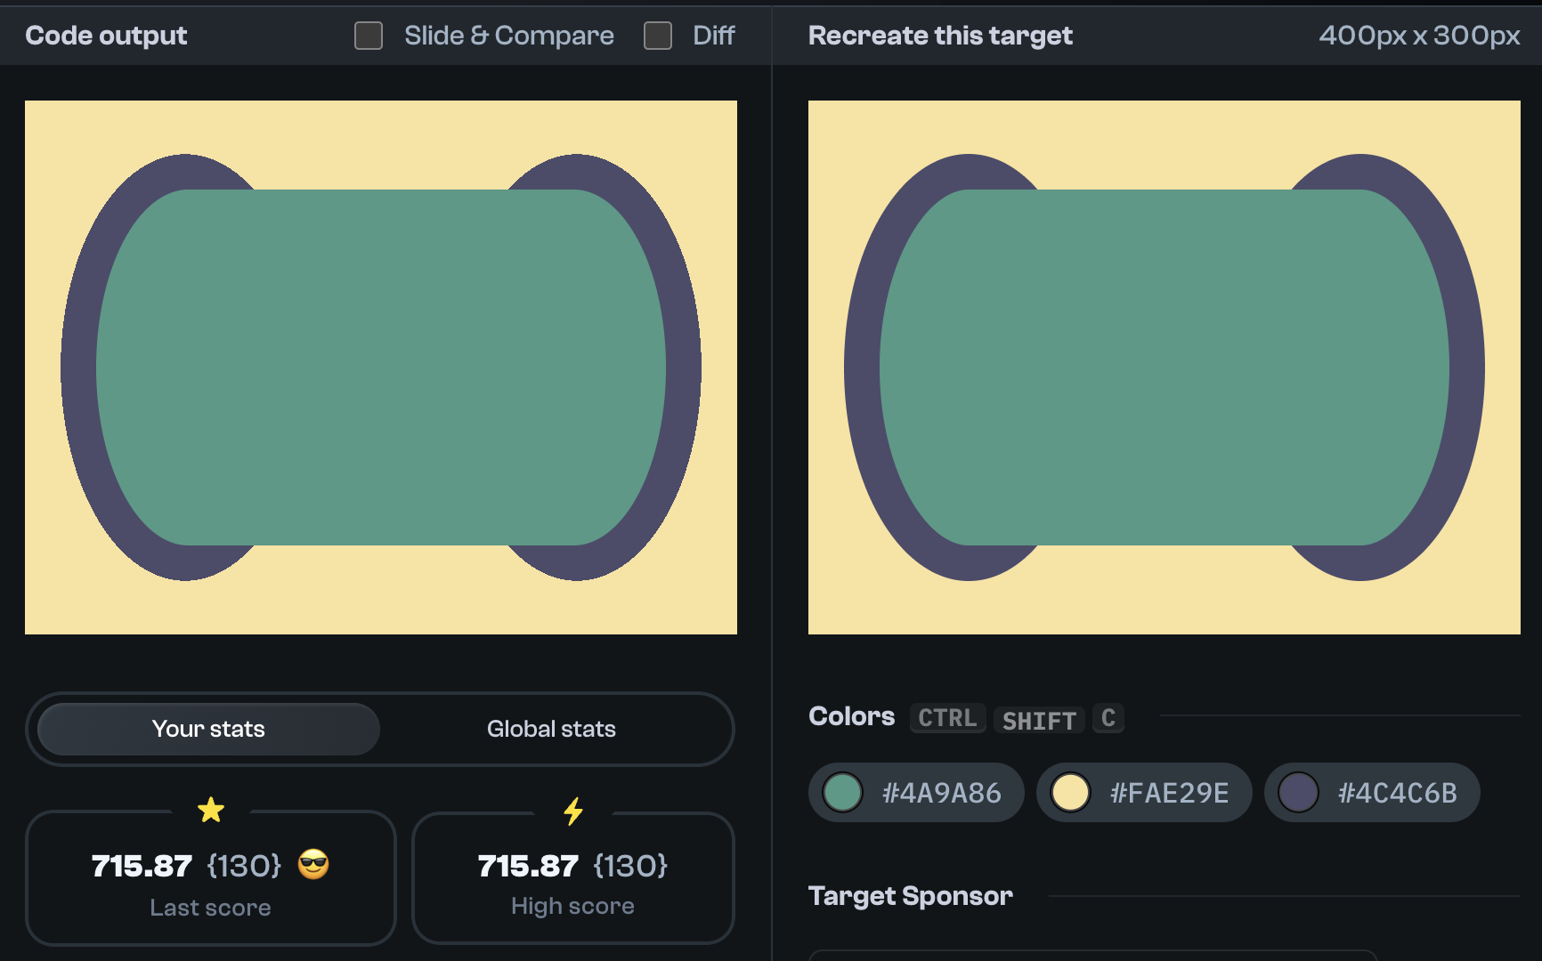Click the SHIFT key hint

click(x=1039, y=719)
